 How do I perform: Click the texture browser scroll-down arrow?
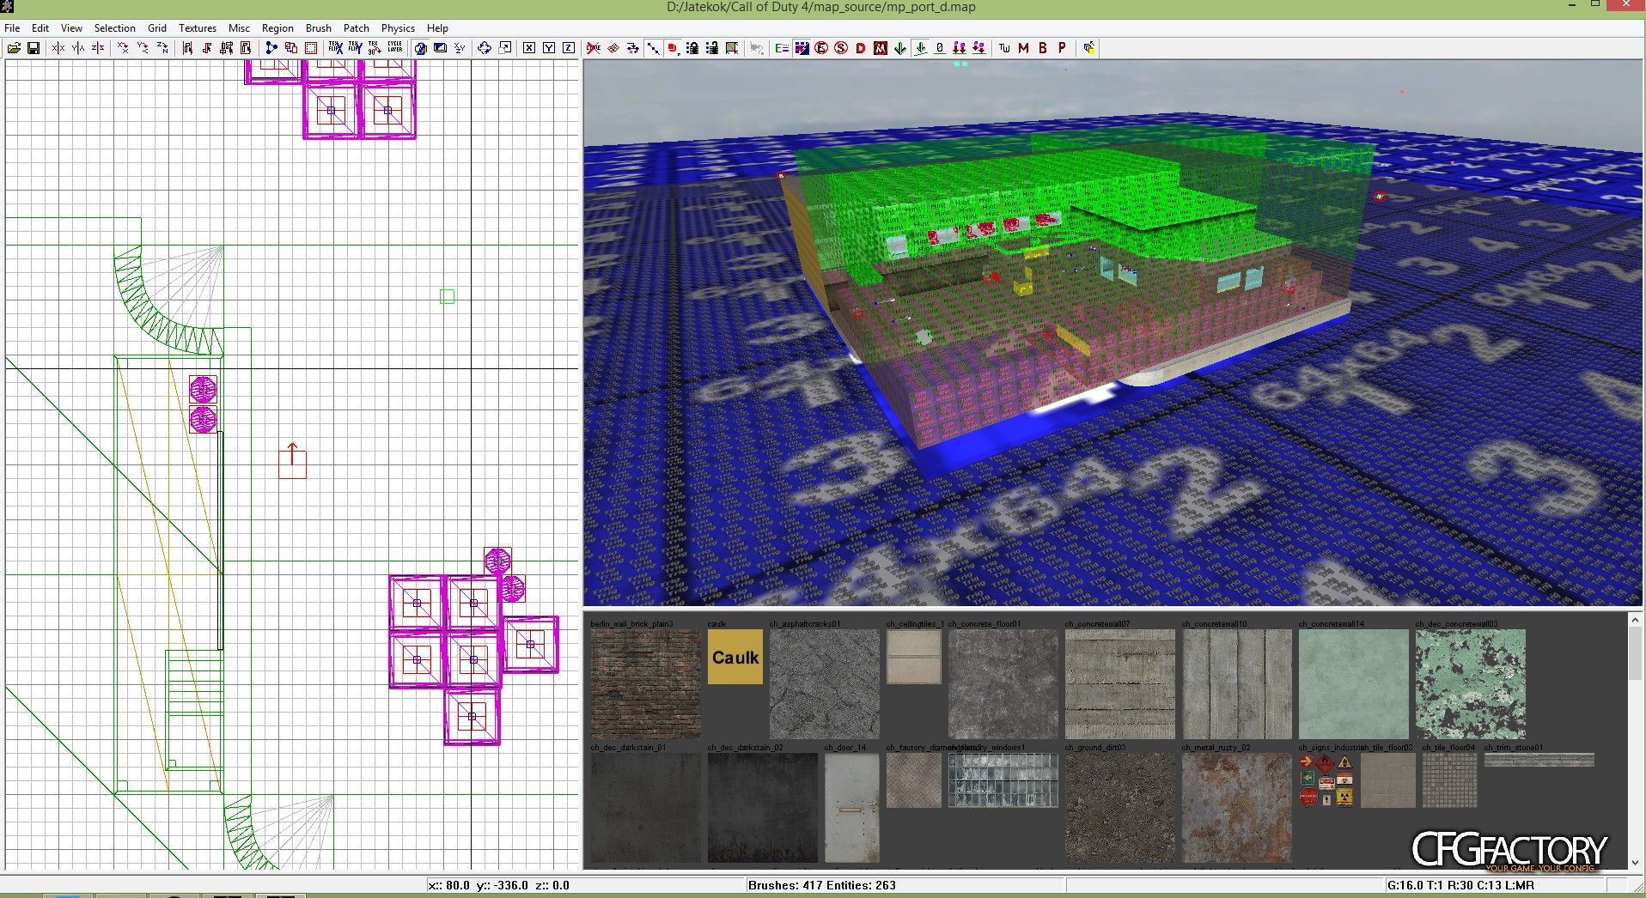tap(1635, 862)
